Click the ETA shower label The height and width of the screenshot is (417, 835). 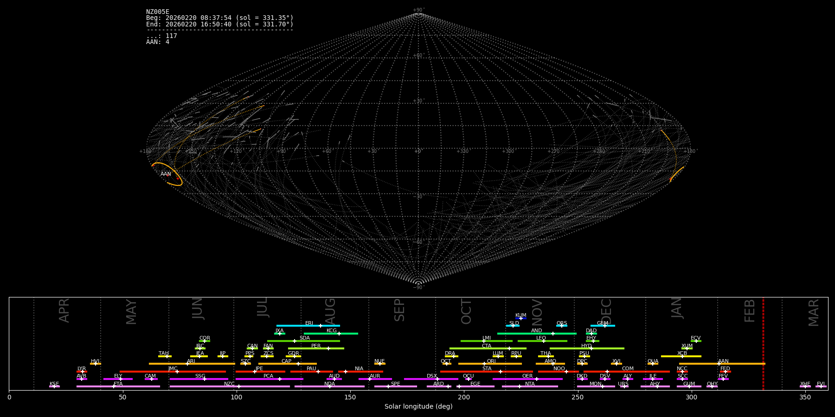pyautogui.click(x=118, y=384)
